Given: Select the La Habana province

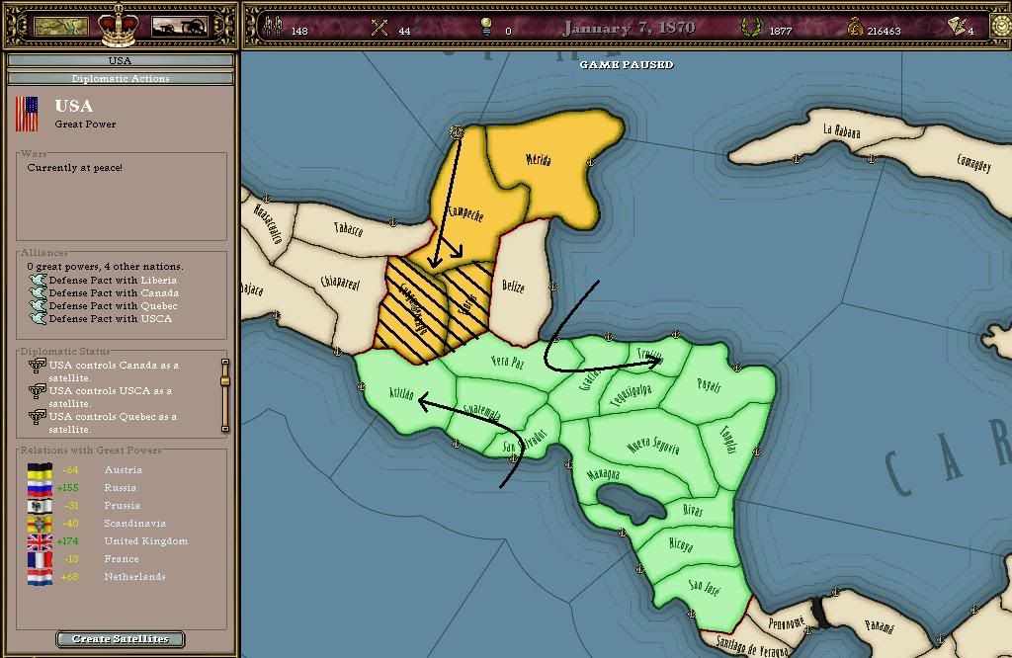Looking at the screenshot, I should coord(841,131).
